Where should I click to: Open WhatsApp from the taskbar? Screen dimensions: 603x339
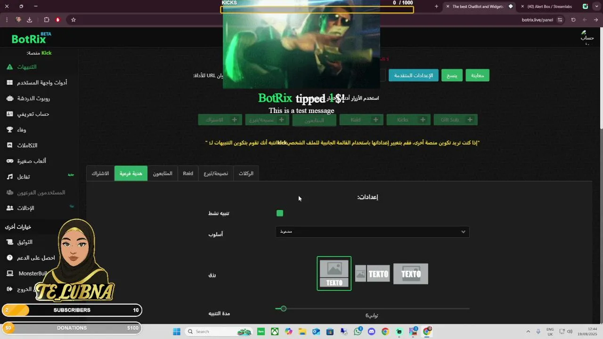[x=358, y=331]
